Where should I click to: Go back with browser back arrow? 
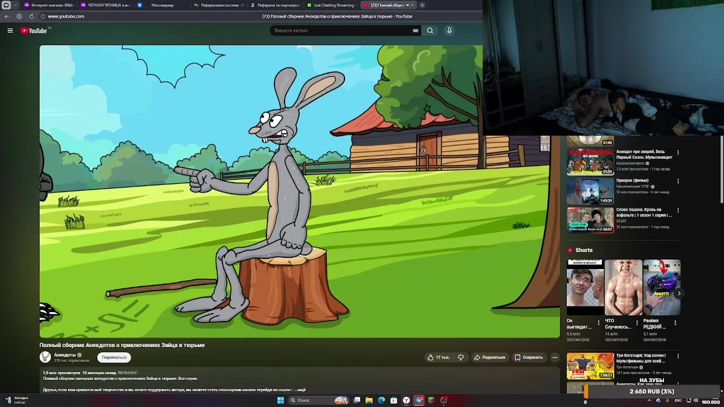tap(7, 16)
